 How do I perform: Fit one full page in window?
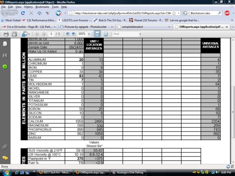[106, 34]
